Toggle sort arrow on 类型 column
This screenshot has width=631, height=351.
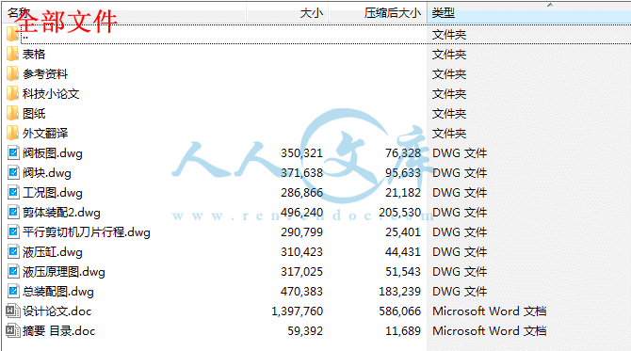[550, 5]
